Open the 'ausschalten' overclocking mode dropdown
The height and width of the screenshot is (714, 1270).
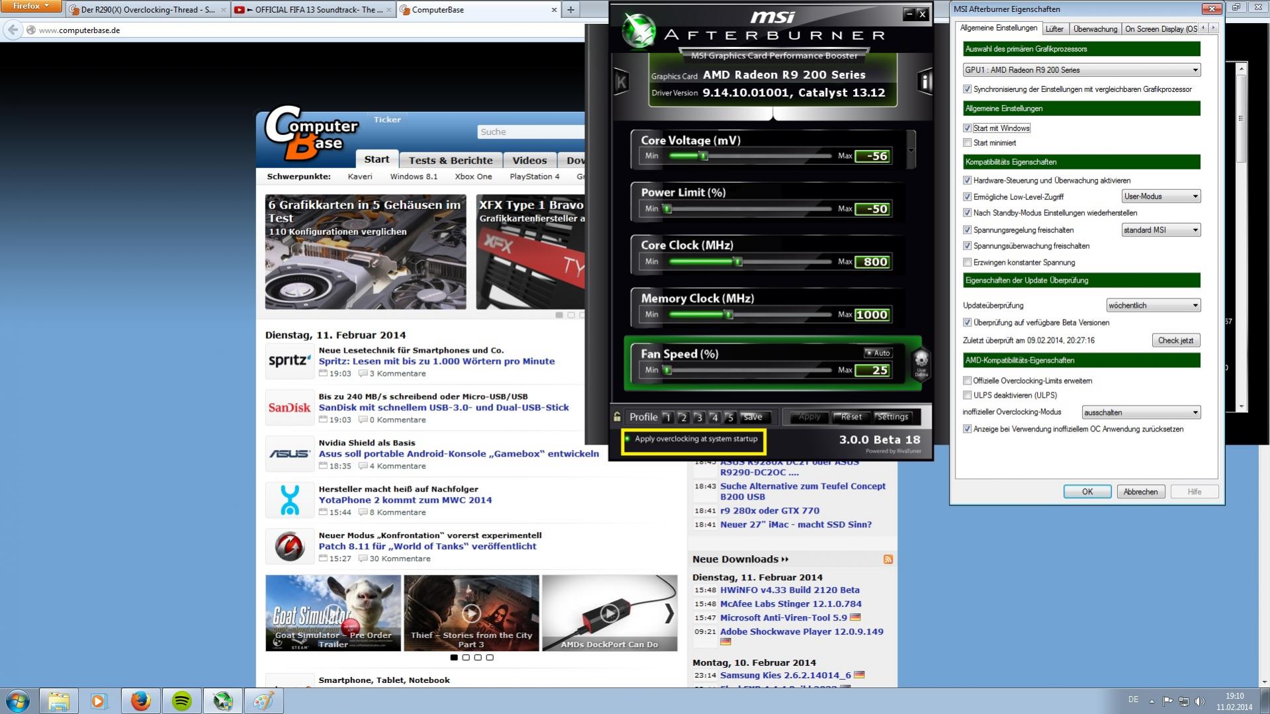coord(1141,413)
